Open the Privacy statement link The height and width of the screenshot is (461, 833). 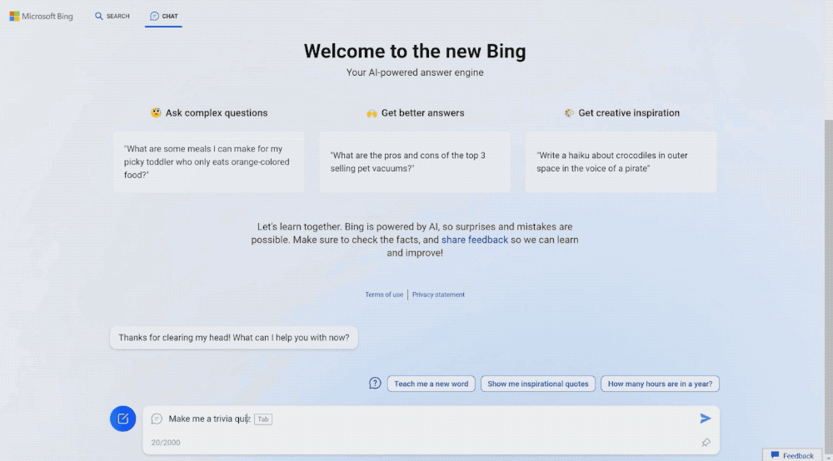tap(438, 295)
